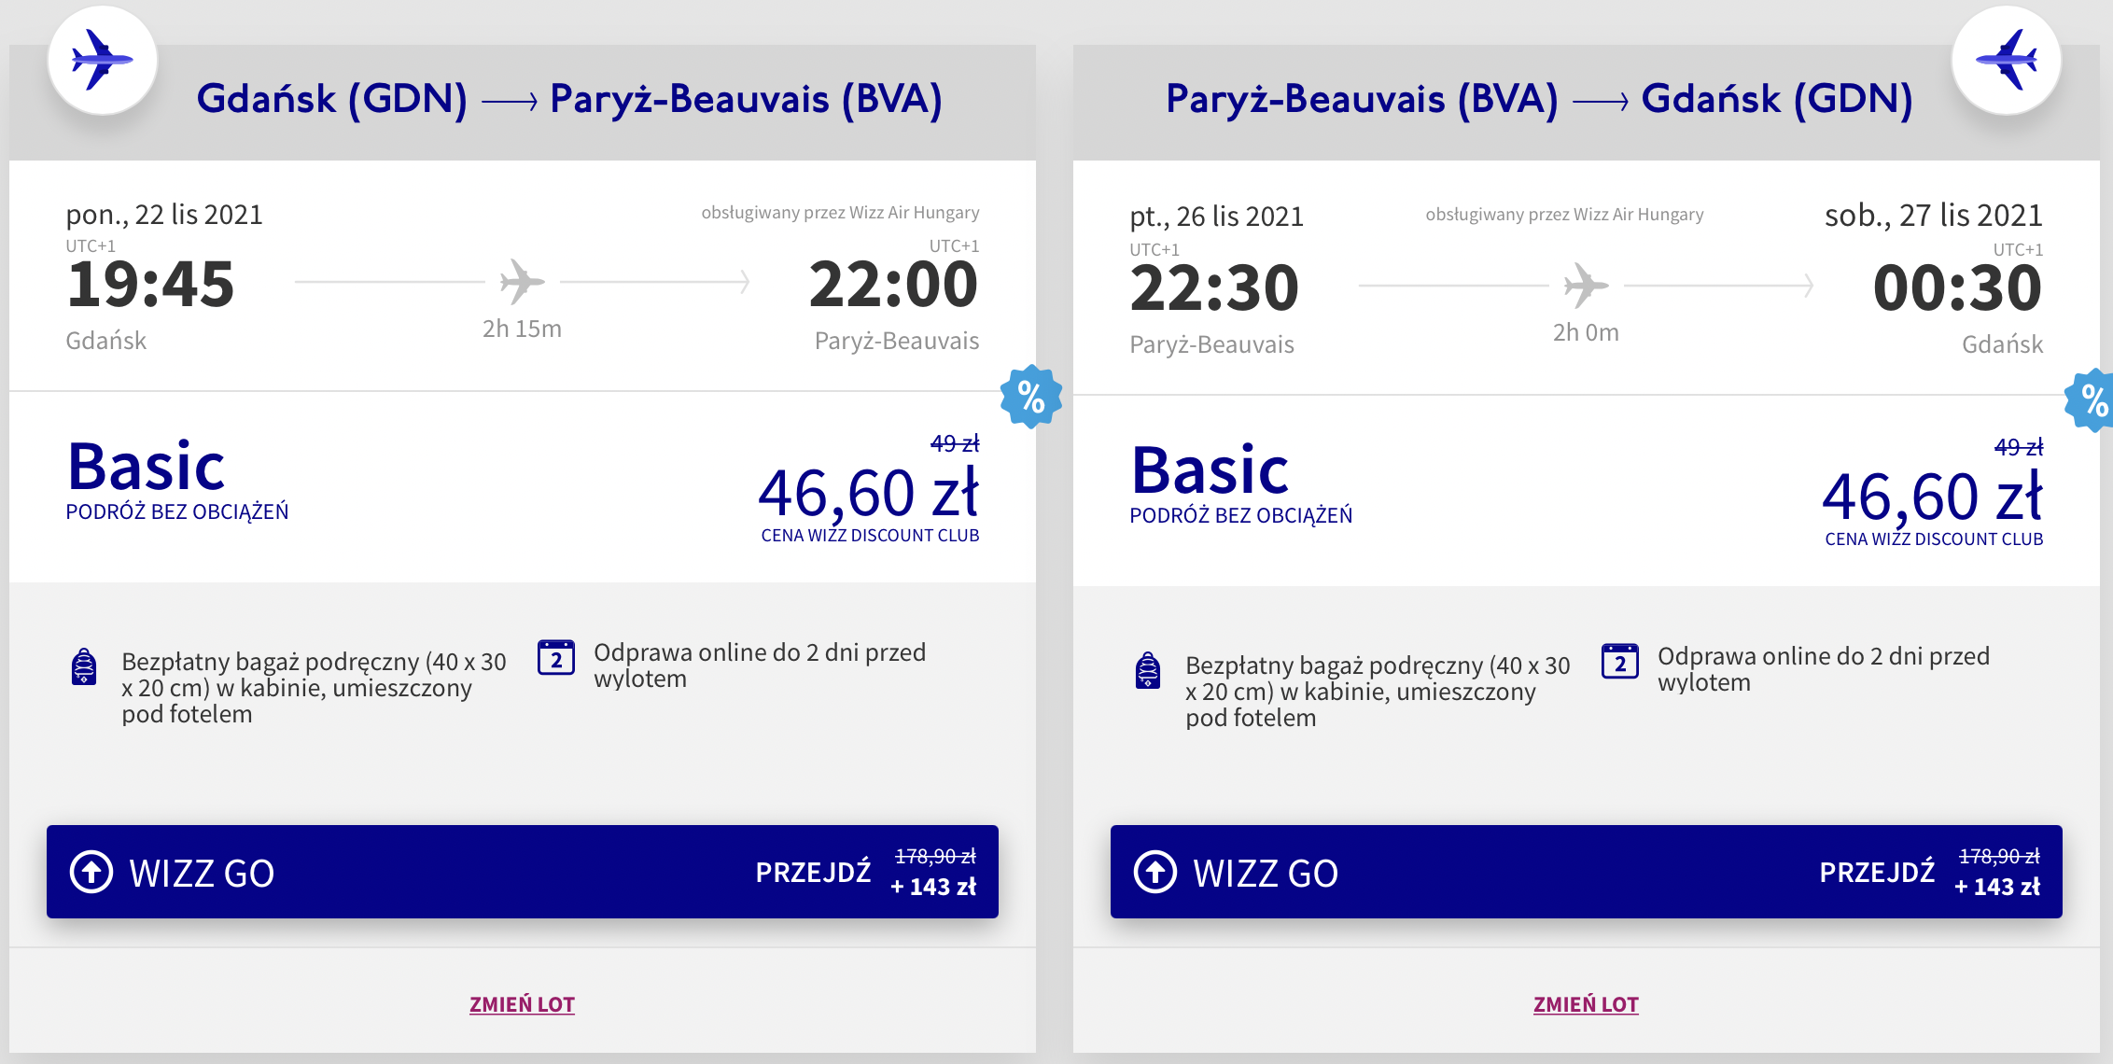
Task: Click the Gdańsk (GDN) to Paryż-Beauvais (BVA) header
Action: (x=569, y=99)
